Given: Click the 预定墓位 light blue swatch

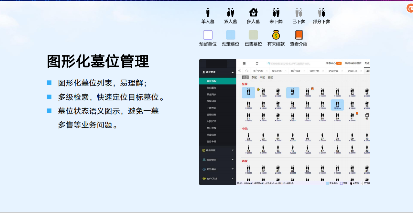Looking at the screenshot, I should pyautogui.click(x=231, y=35).
